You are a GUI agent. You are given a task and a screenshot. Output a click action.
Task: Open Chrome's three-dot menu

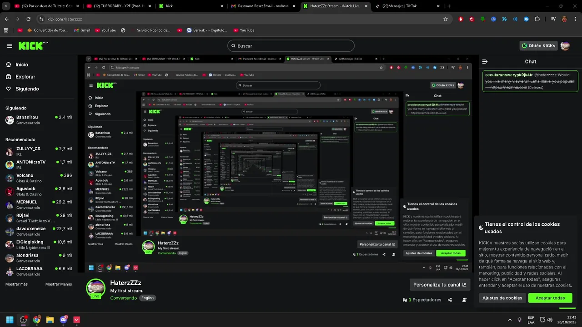(575, 19)
